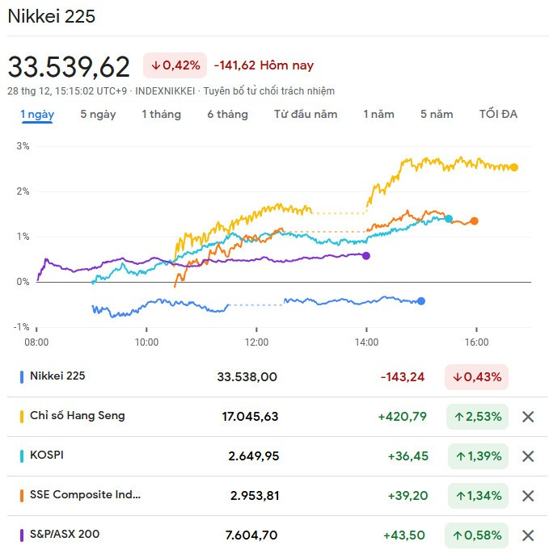Switch to the 5 ngày tab
This screenshot has width=549, height=550.
(98, 114)
